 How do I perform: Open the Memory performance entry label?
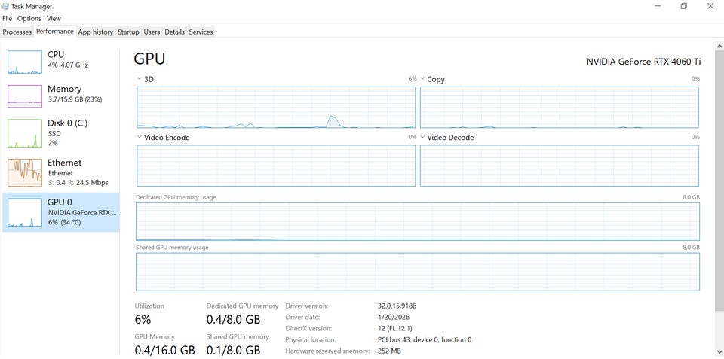64,89
